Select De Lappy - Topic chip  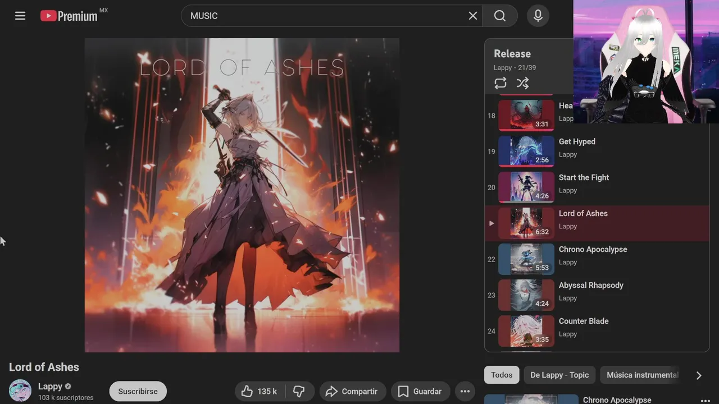tap(559, 375)
